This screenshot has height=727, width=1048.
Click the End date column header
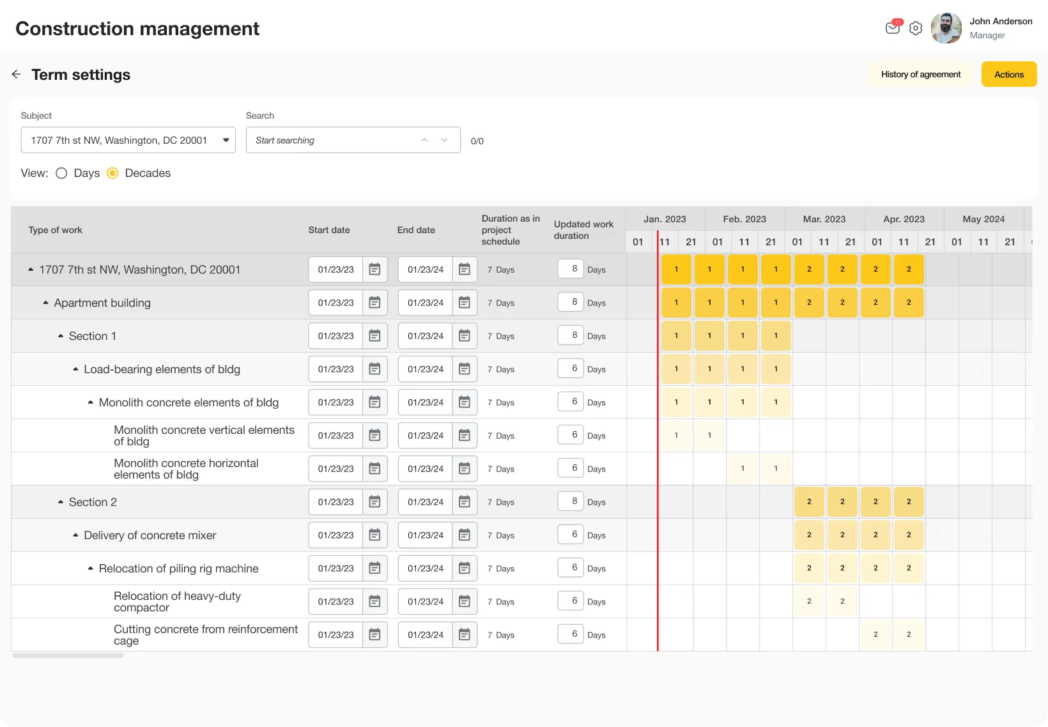point(416,230)
